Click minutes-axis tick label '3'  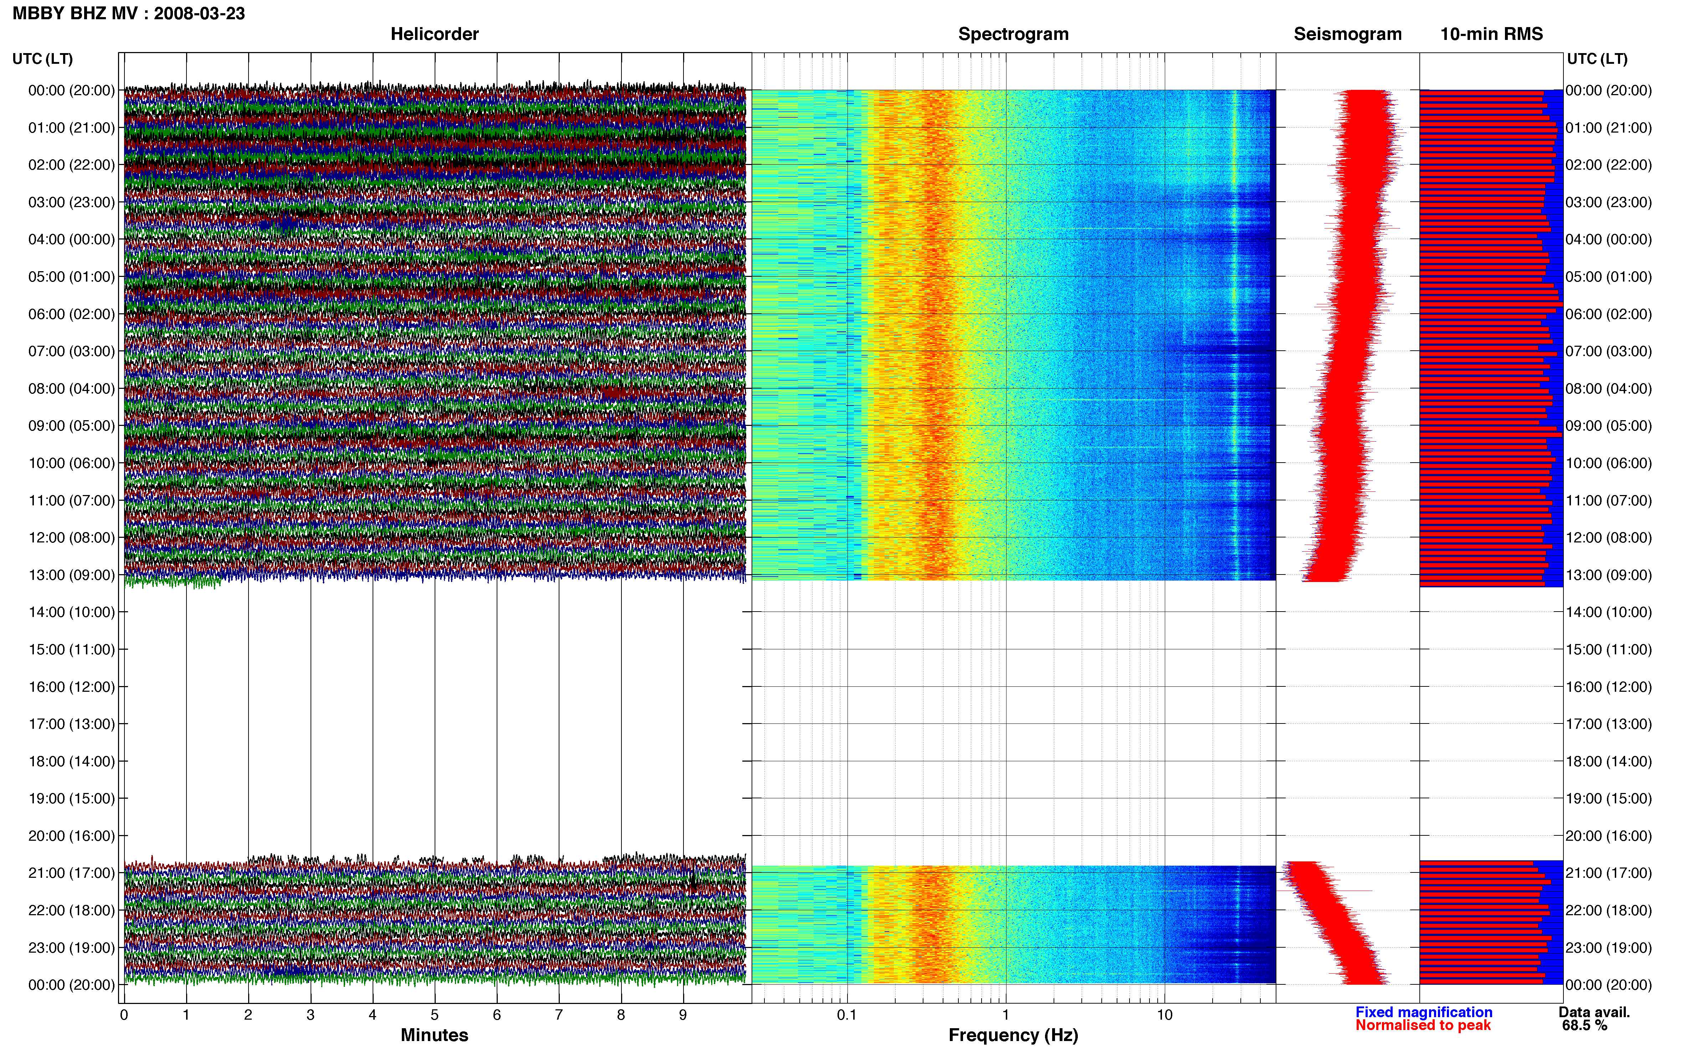(310, 1015)
